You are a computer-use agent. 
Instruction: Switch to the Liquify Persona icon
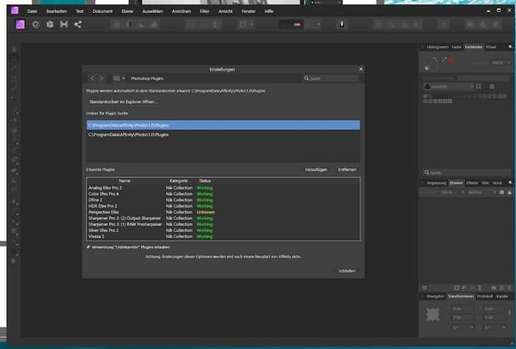[x=36, y=24]
